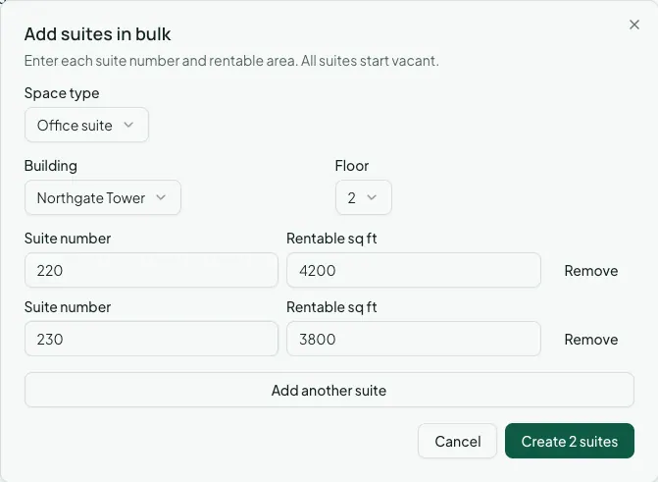Open the Northgate Tower building dropdown
Viewport: 658px width, 482px height.
103,197
